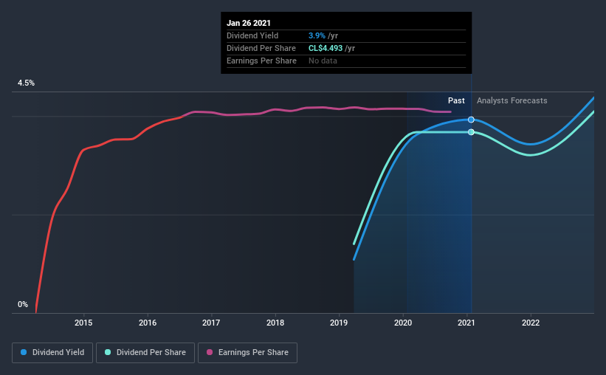The height and width of the screenshot is (375, 606).
Task: Click the Past region label
Action: point(456,100)
